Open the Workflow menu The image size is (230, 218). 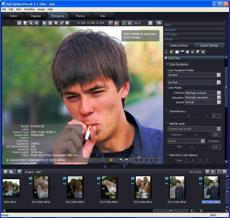(30, 9)
